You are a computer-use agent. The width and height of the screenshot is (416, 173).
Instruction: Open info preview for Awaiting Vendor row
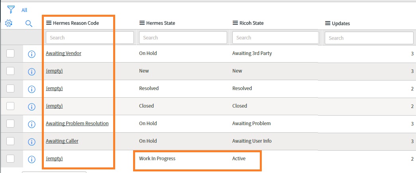pyautogui.click(x=31, y=54)
